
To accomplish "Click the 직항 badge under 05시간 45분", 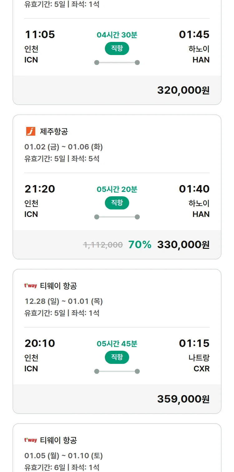I will [117, 357].
